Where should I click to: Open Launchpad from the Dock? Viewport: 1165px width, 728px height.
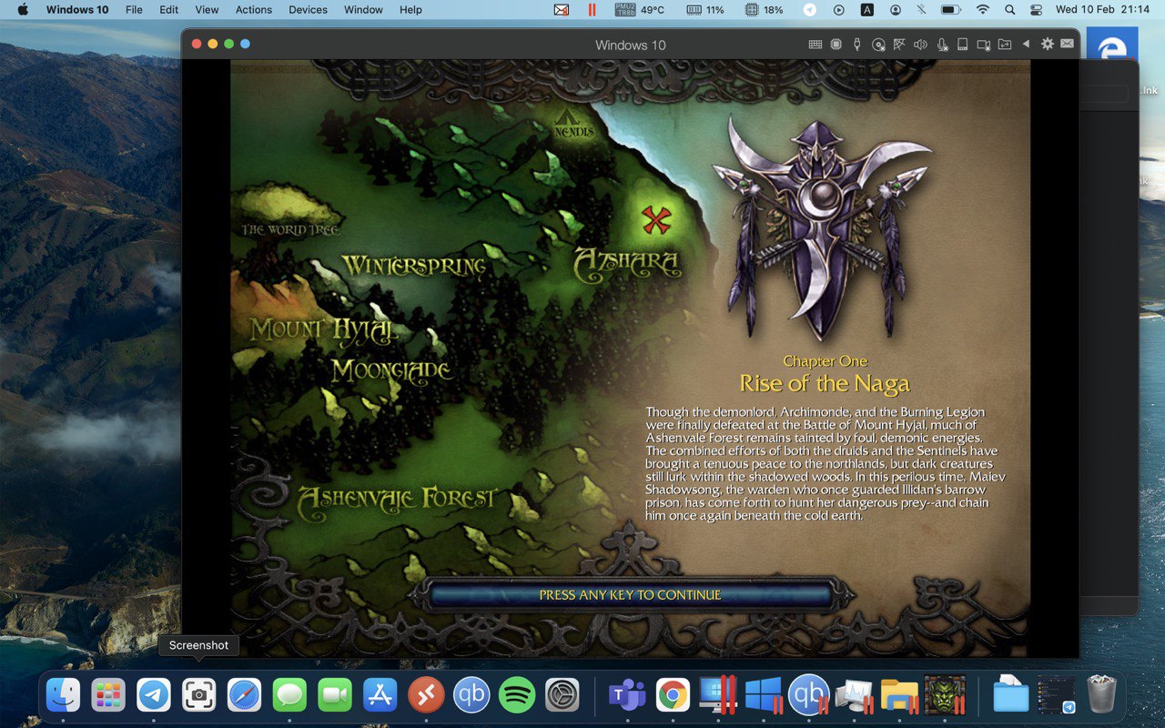click(x=108, y=695)
